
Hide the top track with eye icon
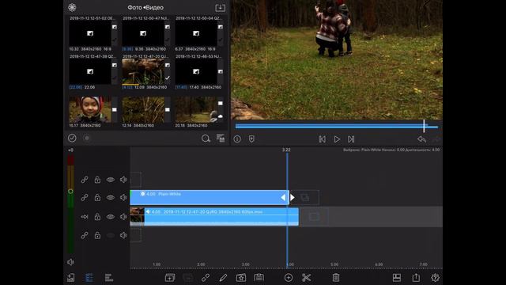pyautogui.click(x=111, y=180)
